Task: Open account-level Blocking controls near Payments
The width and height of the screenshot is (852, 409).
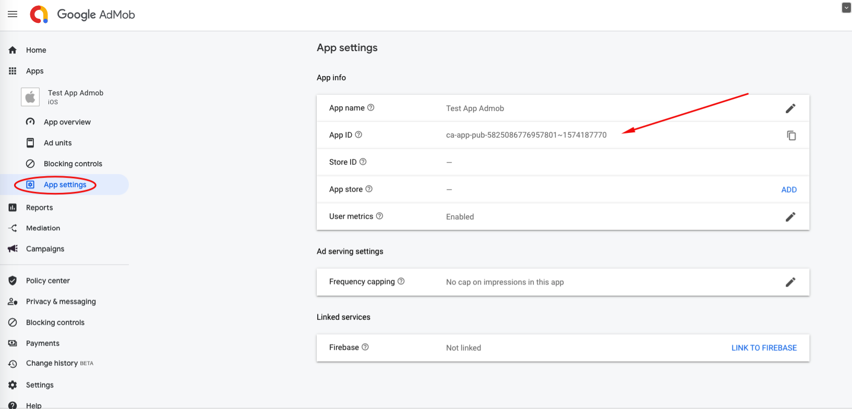Action: (x=55, y=323)
